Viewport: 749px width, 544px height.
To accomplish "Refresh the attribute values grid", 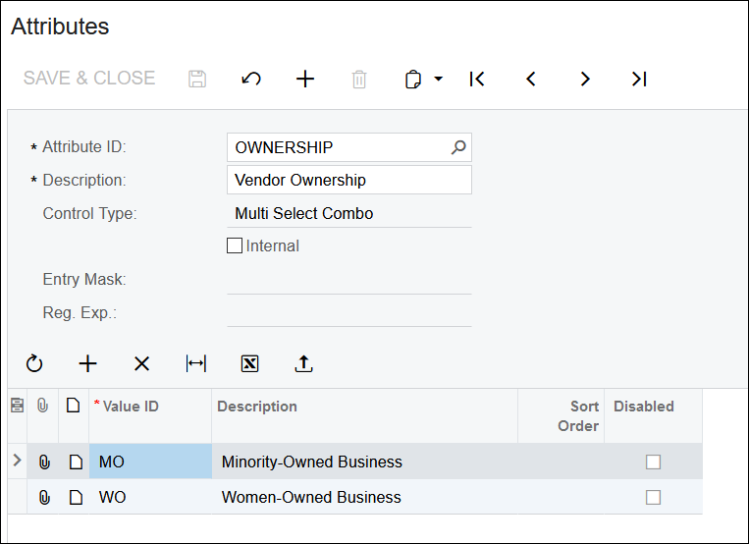I will [34, 363].
